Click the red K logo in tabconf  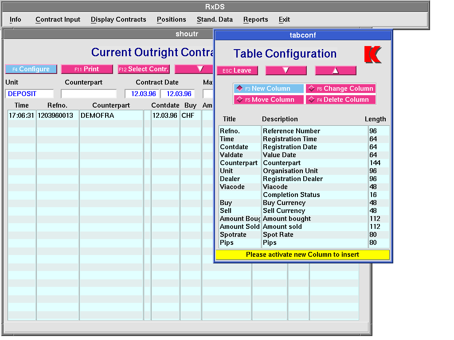point(373,54)
